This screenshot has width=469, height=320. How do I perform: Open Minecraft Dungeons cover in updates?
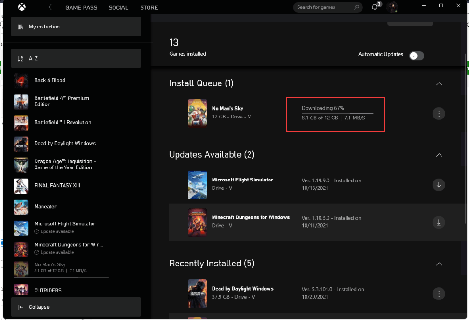pyautogui.click(x=197, y=223)
